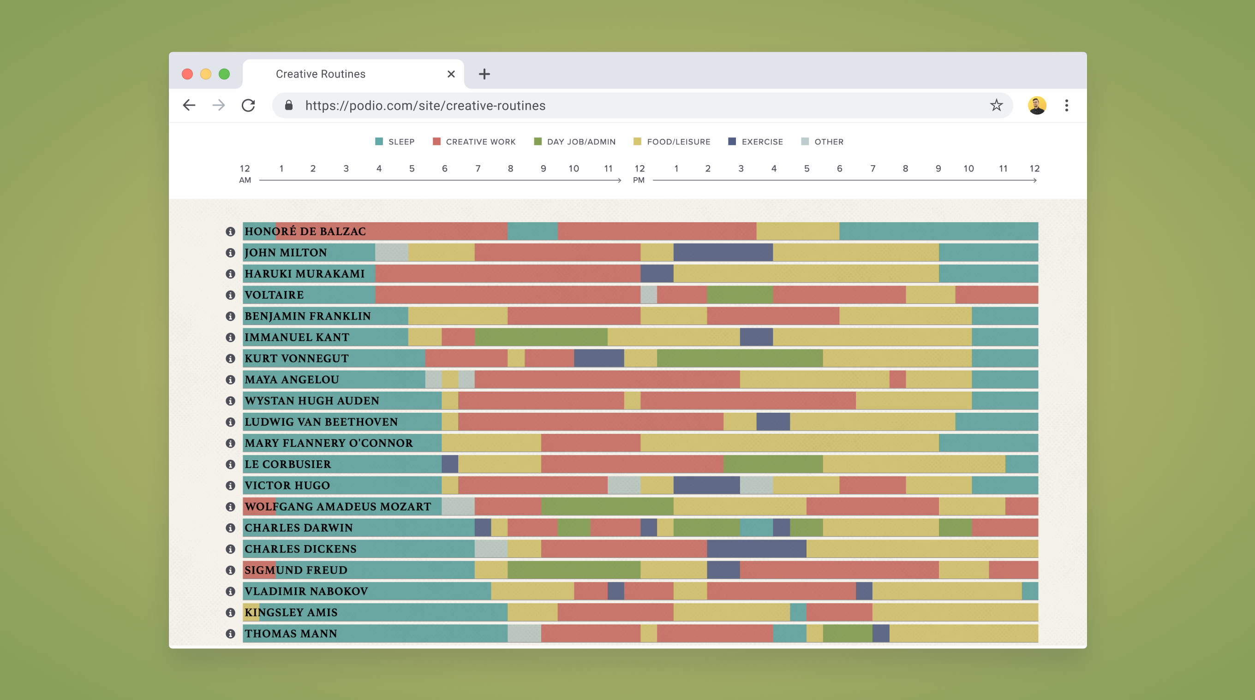Click the 12 PM timeline label

click(639, 174)
